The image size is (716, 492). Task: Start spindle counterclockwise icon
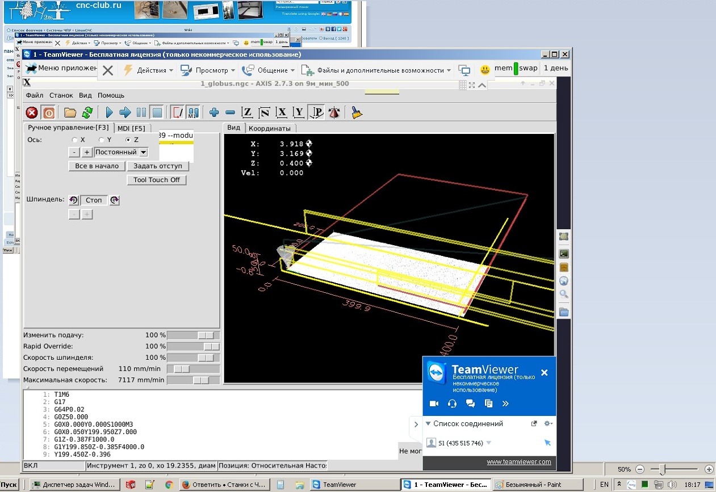[x=73, y=200]
